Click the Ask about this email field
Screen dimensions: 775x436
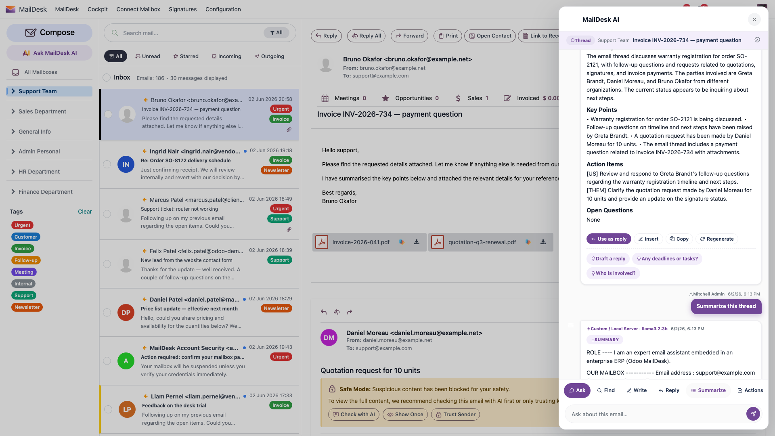point(655,414)
